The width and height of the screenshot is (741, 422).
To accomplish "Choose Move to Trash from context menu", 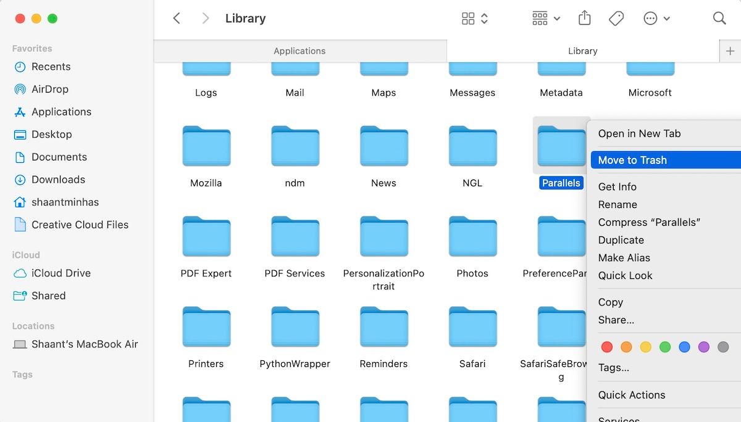I will pos(632,160).
